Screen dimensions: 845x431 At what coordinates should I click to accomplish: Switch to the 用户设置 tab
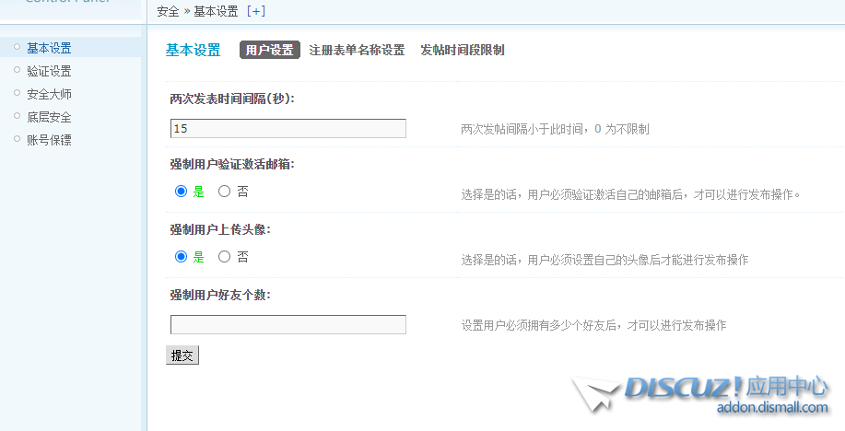click(x=270, y=50)
